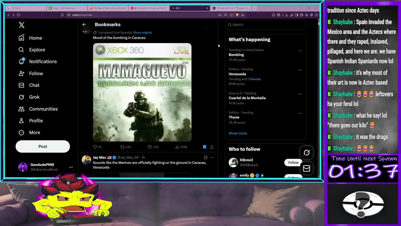Screen dimensions: 401x226
Task: Open Cuartel de la Montaña trend
Action: (247, 98)
